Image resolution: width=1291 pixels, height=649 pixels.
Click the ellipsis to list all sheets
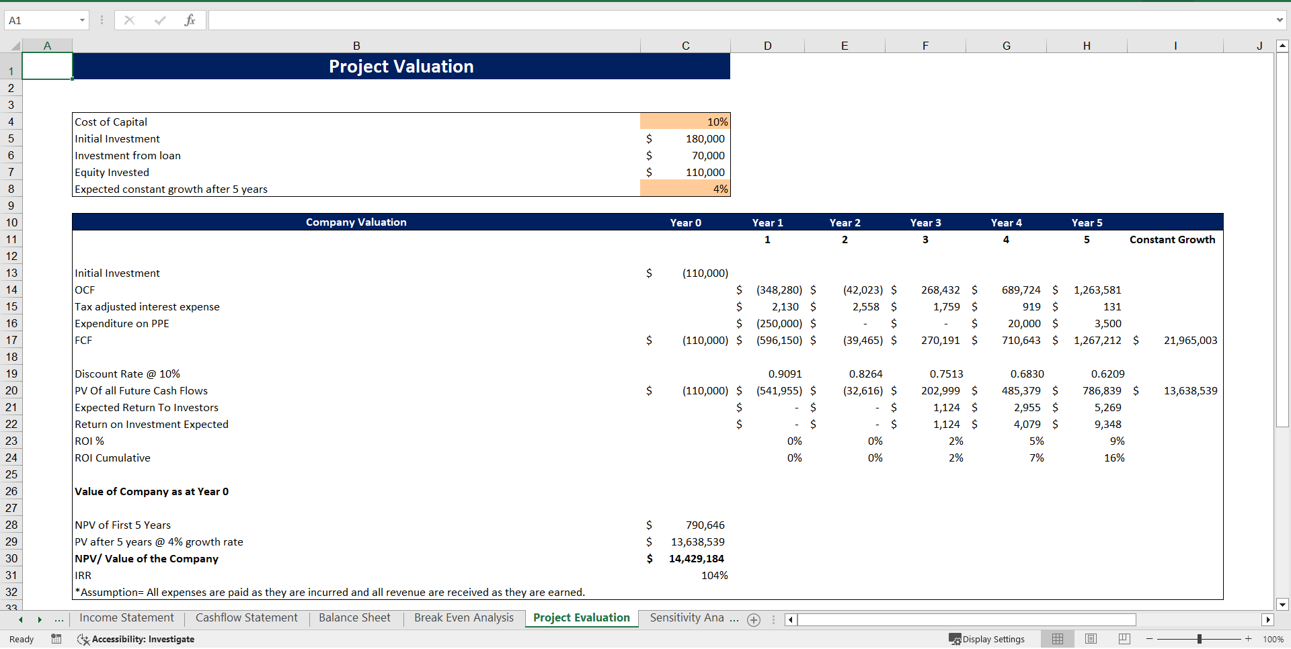pos(59,620)
